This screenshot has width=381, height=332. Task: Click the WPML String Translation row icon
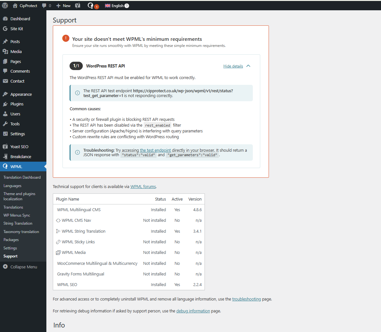coord(58,231)
